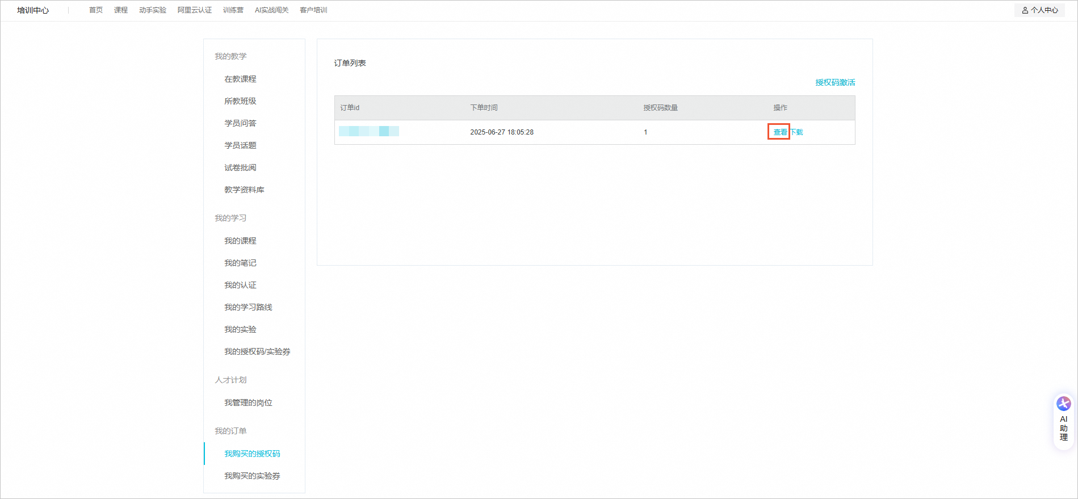Image resolution: width=1078 pixels, height=499 pixels.
Task: Go to 首页 in top navigation
Action: pyautogui.click(x=96, y=10)
